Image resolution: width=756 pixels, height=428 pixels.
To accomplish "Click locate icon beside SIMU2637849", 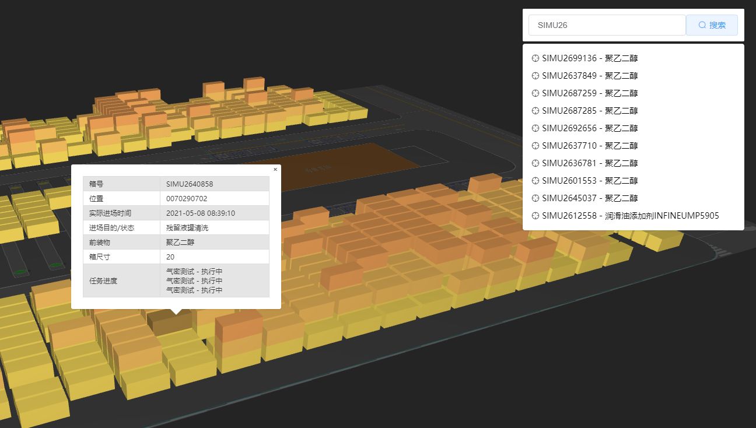I will point(535,76).
